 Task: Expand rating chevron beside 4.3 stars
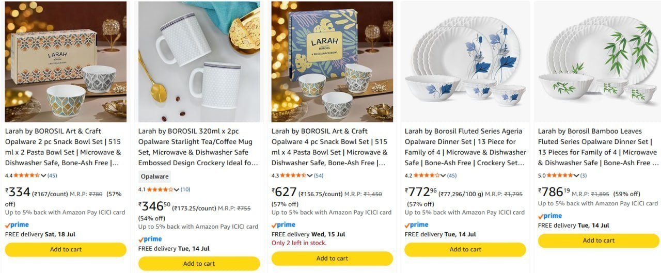(x=310, y=175)
